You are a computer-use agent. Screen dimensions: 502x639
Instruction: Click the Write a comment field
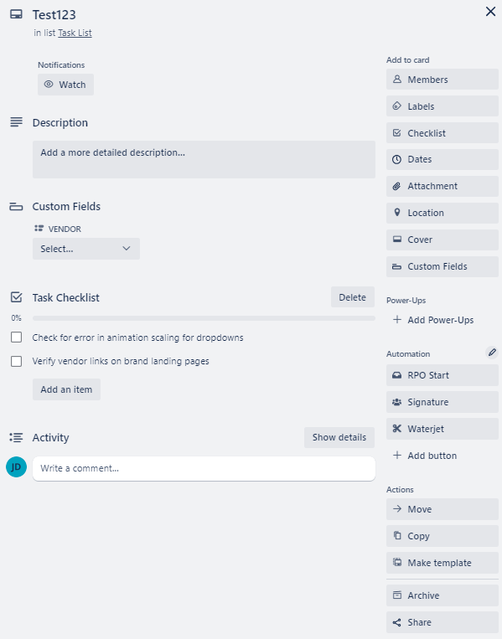[204, 468]
